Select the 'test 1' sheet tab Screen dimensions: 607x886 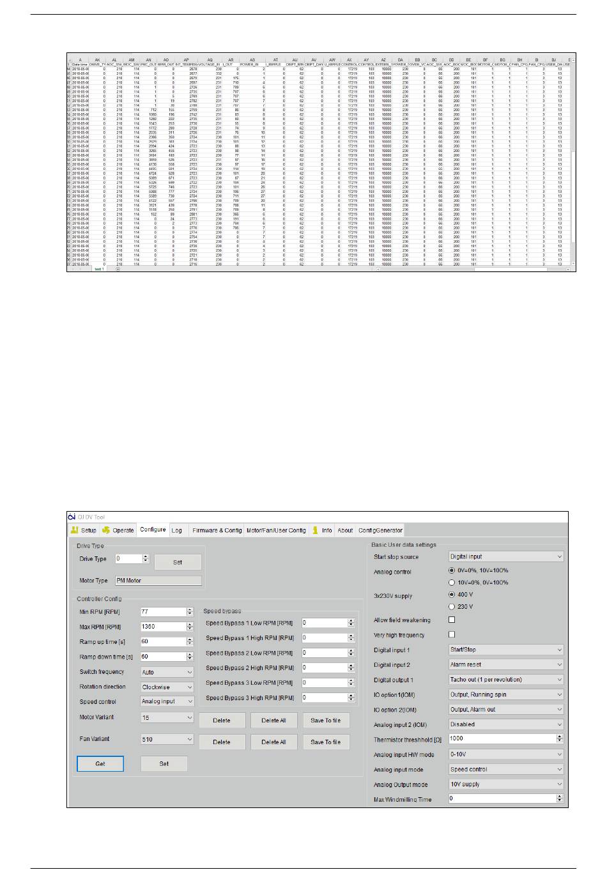tap(99, 269)
